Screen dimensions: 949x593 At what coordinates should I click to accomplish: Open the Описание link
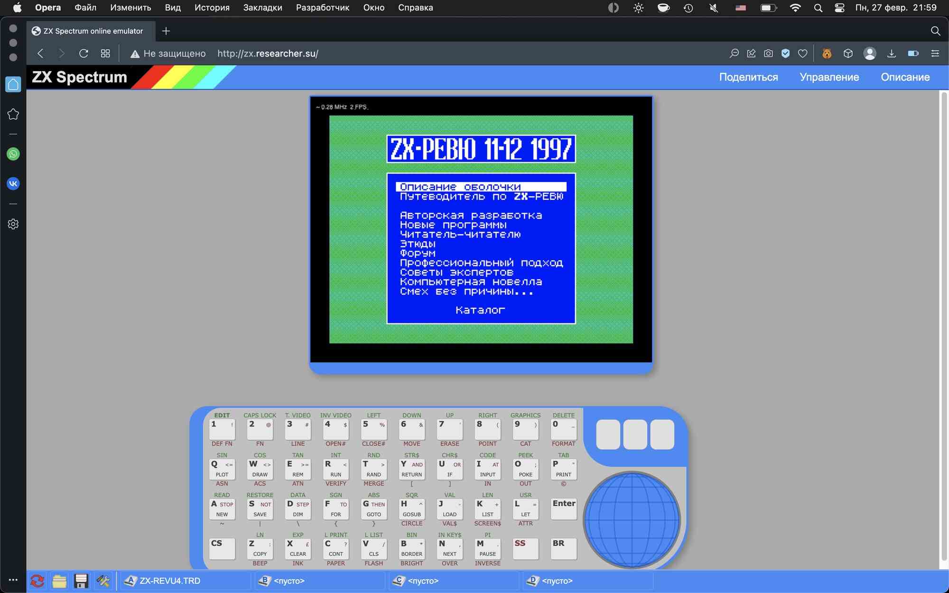coord(905,77)
